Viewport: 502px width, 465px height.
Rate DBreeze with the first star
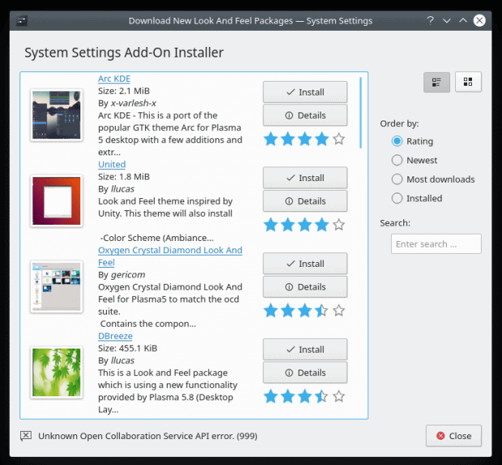(x=271, y=396)
